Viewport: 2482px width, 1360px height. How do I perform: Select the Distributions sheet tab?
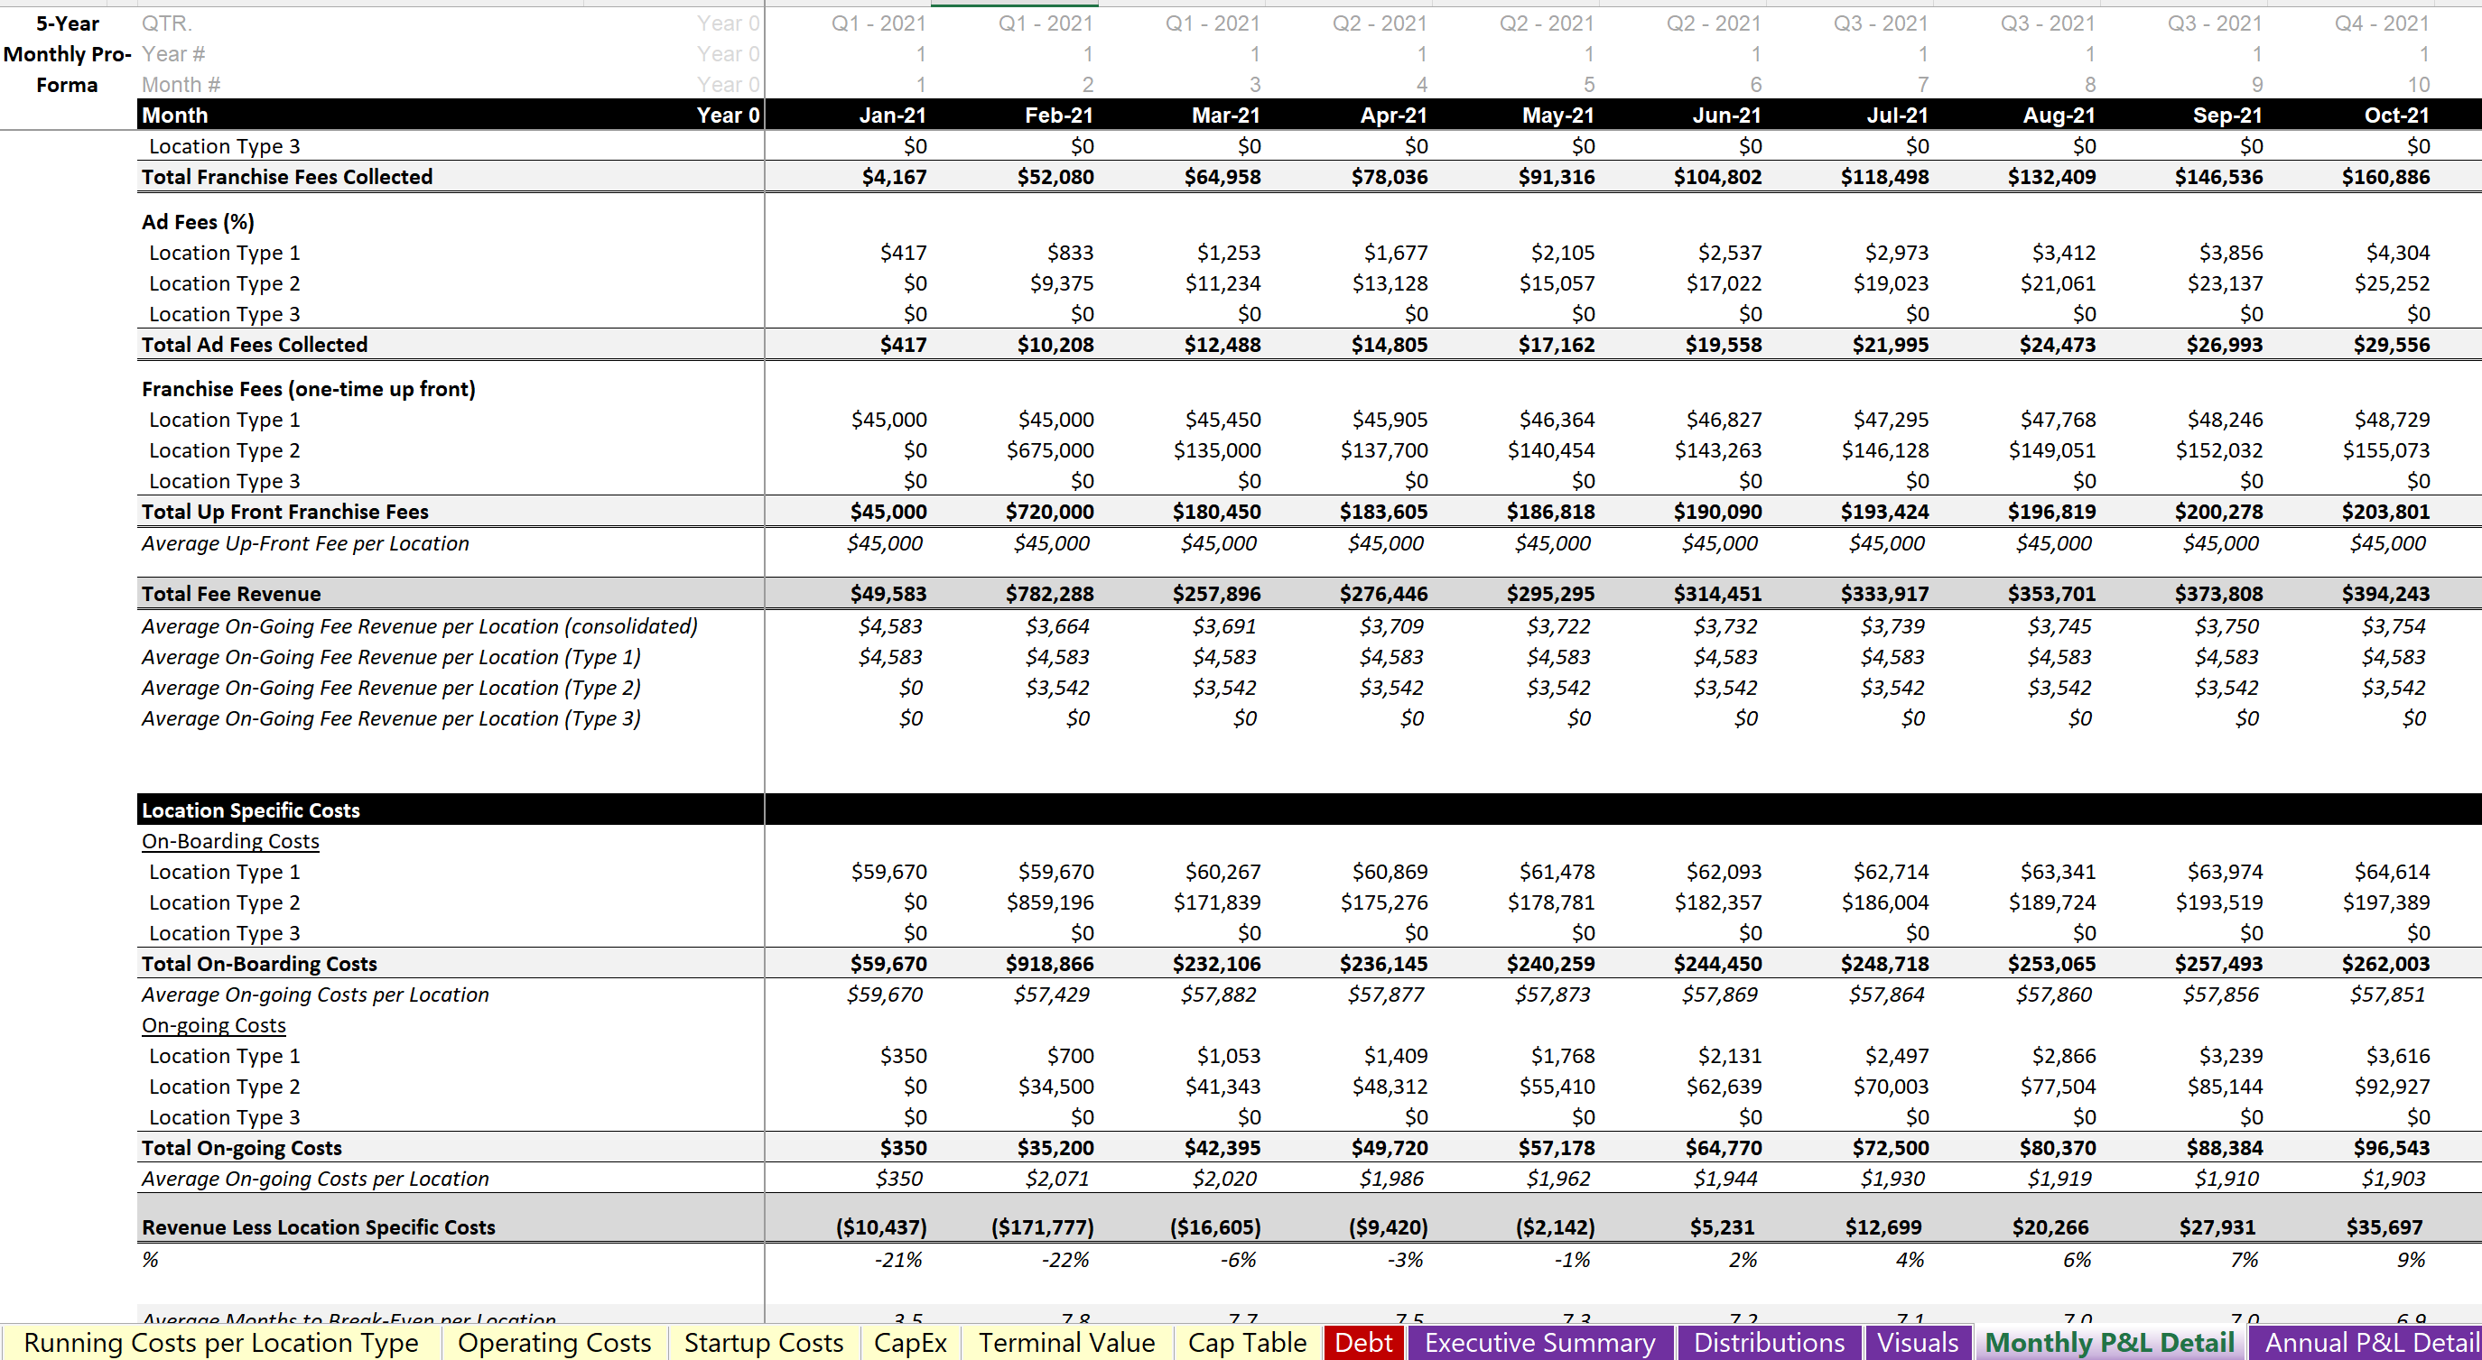coord(1769,1343)
